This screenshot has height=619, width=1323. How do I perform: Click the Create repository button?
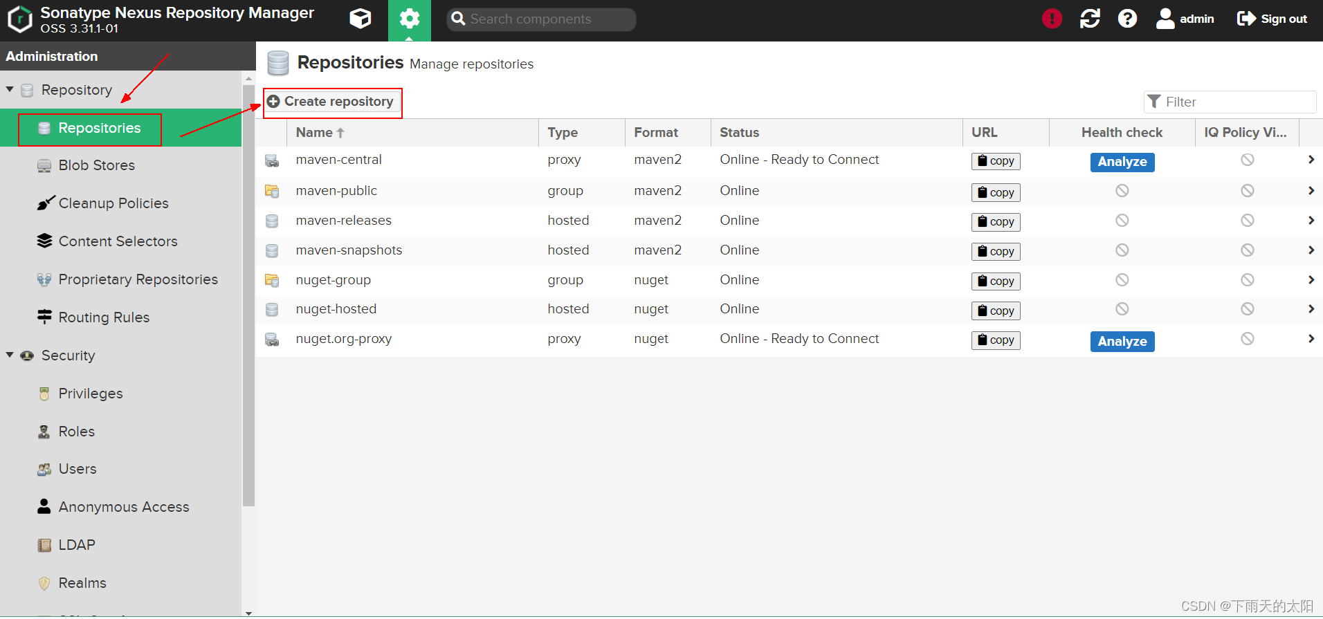(331, 102)
